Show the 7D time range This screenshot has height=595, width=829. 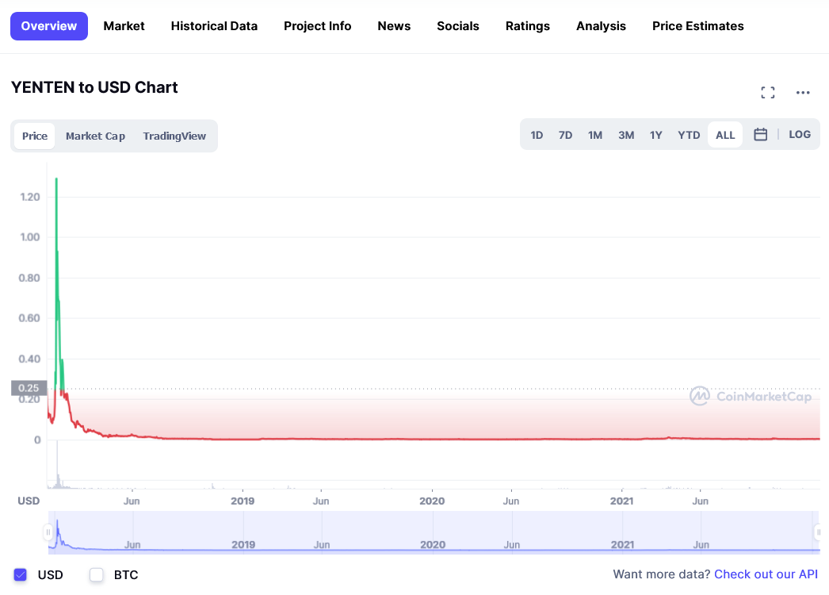565,135
